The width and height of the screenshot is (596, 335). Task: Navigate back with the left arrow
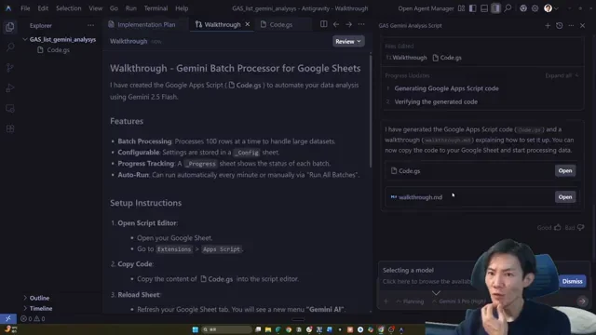pos(336,24)
